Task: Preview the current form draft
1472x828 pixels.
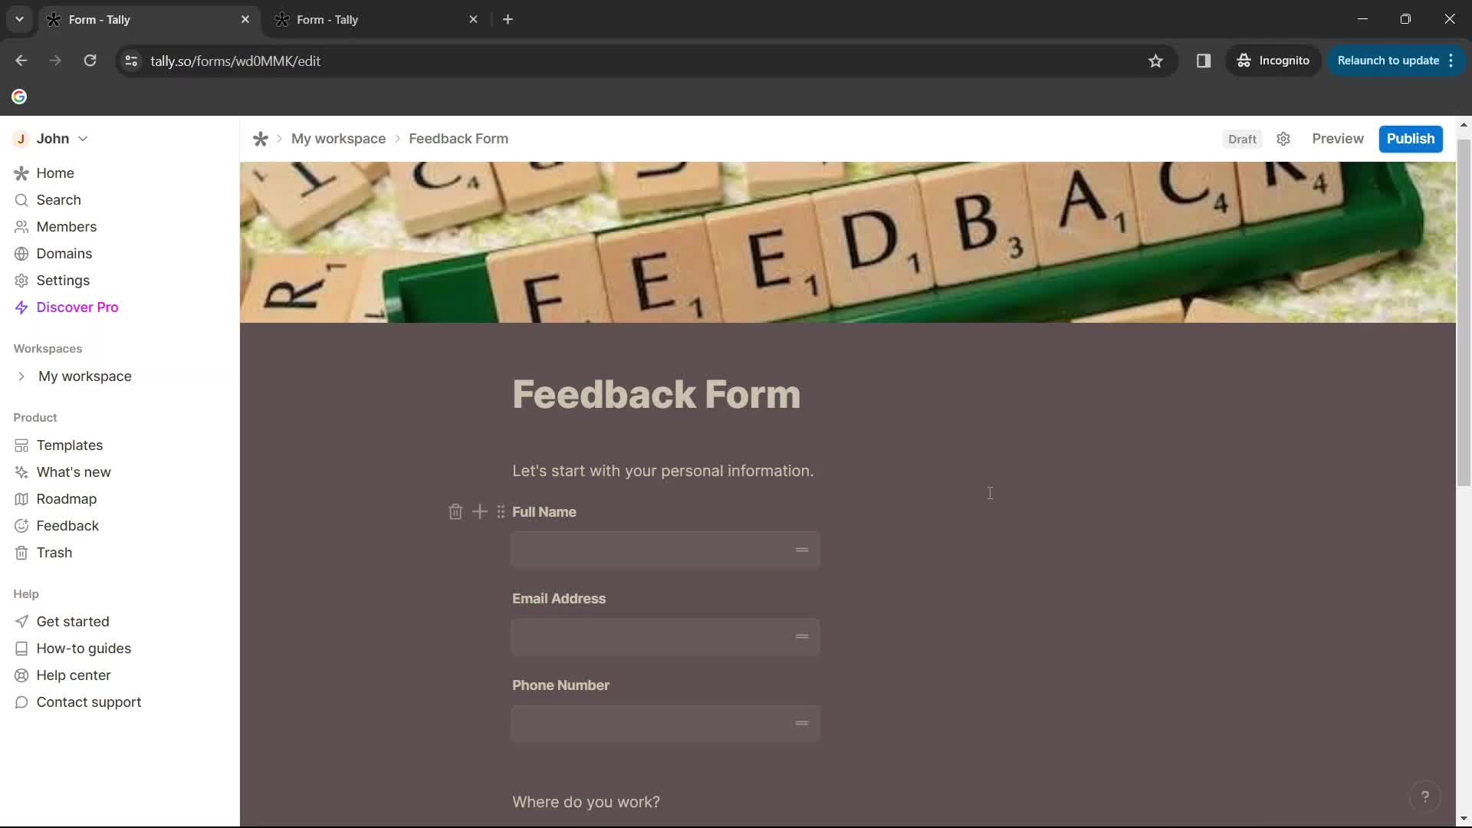Action: (x=1338, y=139)
